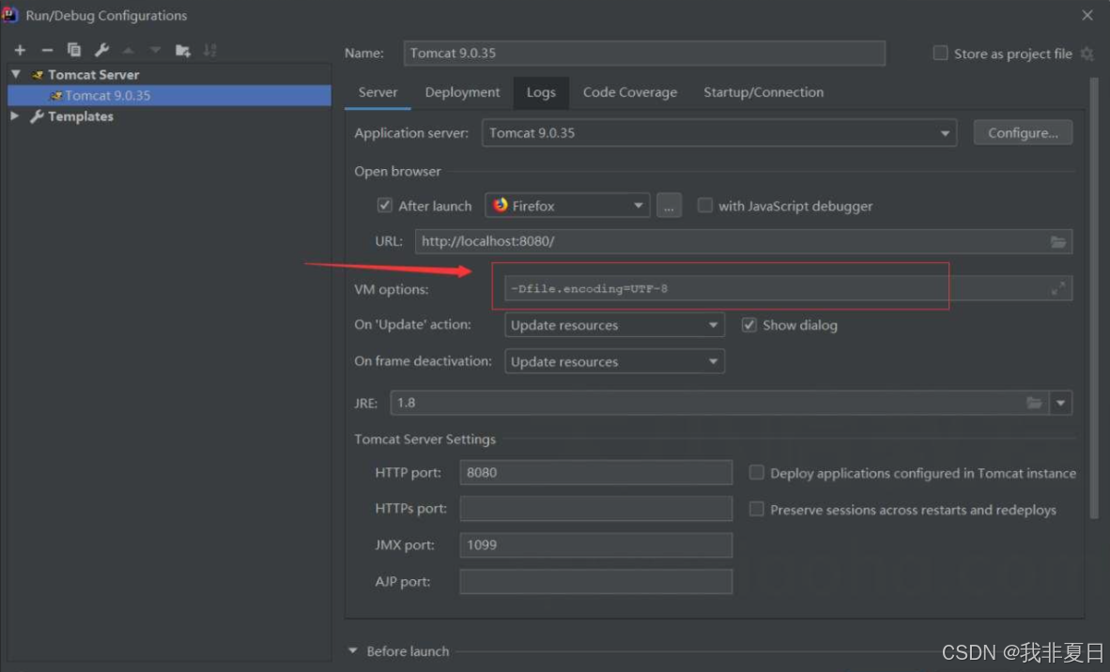Click the HTTPs port field
Screen dimensions: 1110x672
tap(596, 509)
